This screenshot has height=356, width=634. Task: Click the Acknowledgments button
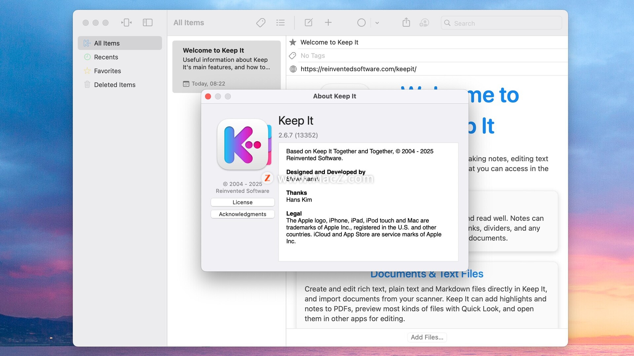pos(242,214)
